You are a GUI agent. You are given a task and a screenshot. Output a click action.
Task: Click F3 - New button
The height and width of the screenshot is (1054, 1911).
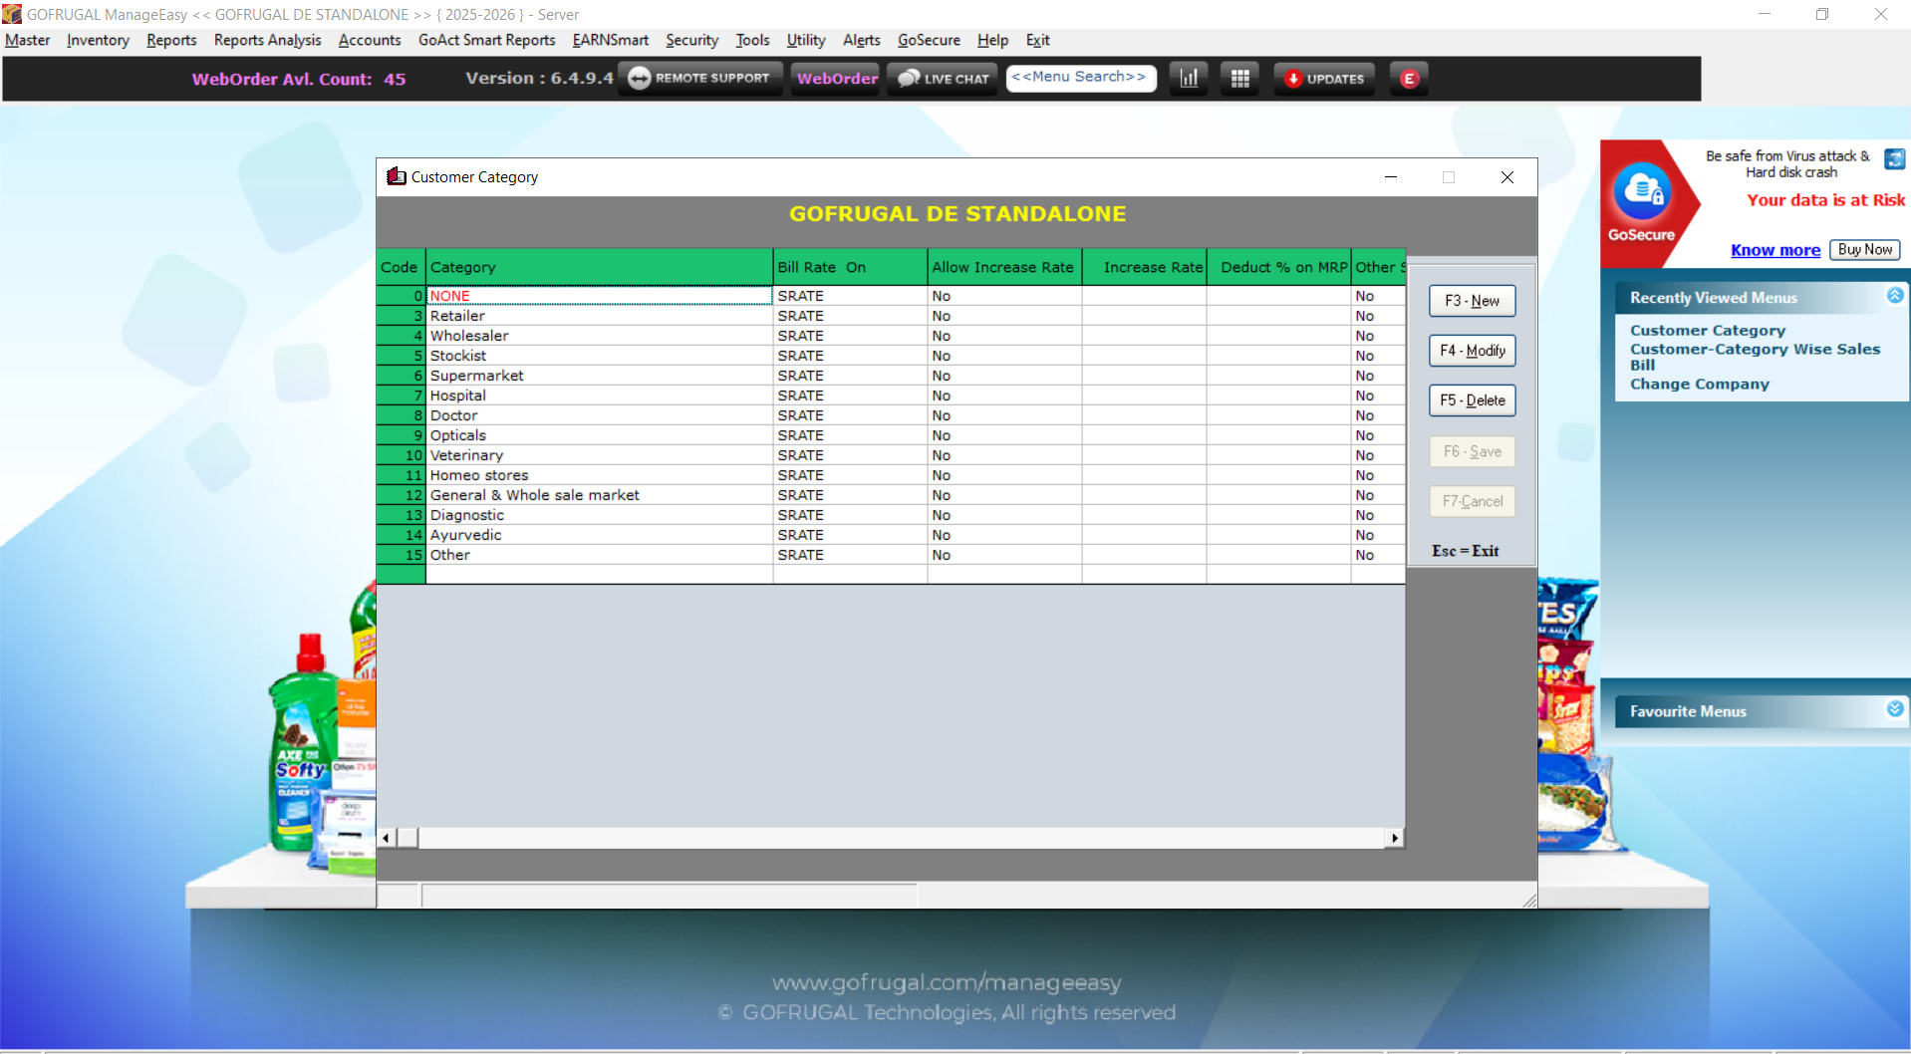(x=1472, y=301)
